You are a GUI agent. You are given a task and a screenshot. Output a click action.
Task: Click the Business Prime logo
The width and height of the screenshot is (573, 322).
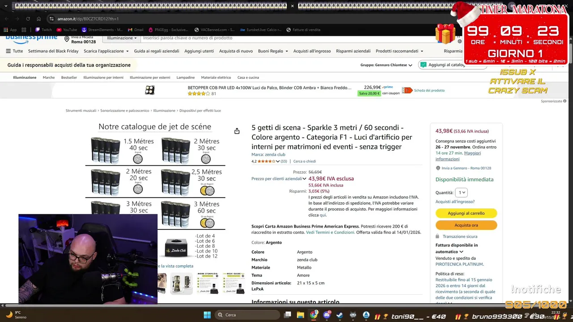[x=31, y=39]
